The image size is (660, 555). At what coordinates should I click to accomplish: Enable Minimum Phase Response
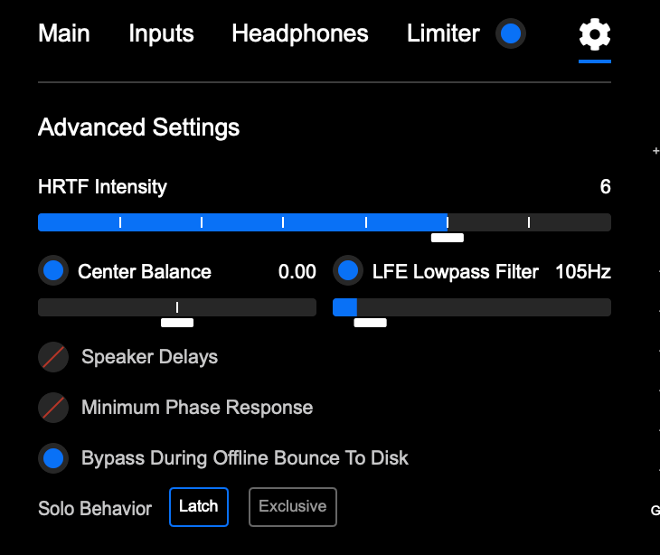click(54, 408)
